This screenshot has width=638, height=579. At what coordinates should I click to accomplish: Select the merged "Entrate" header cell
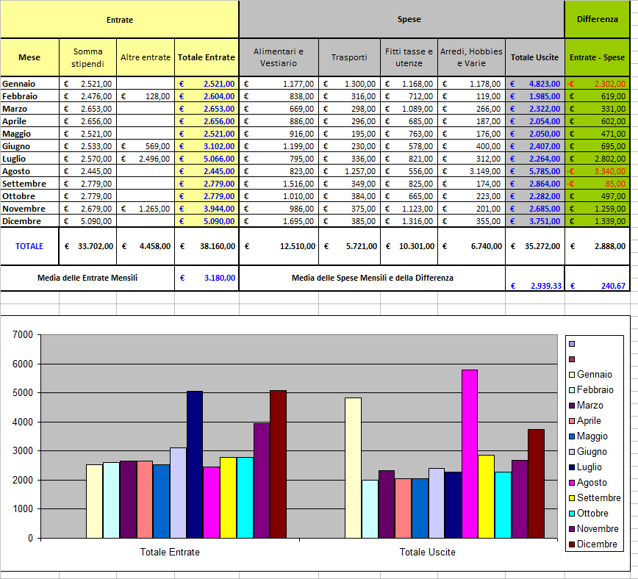coord(120,18)
